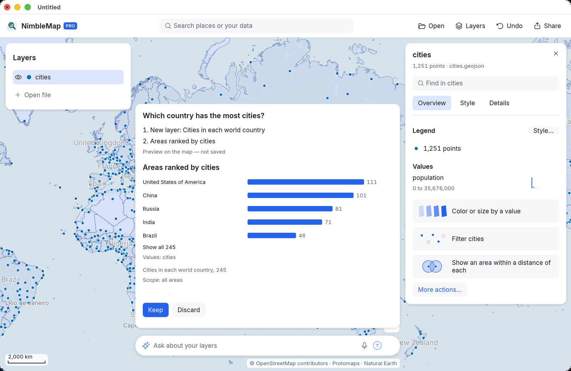Click the sparkle AI icon in ask bar
This screenshot has height=371, width=571.
(146, 345)
